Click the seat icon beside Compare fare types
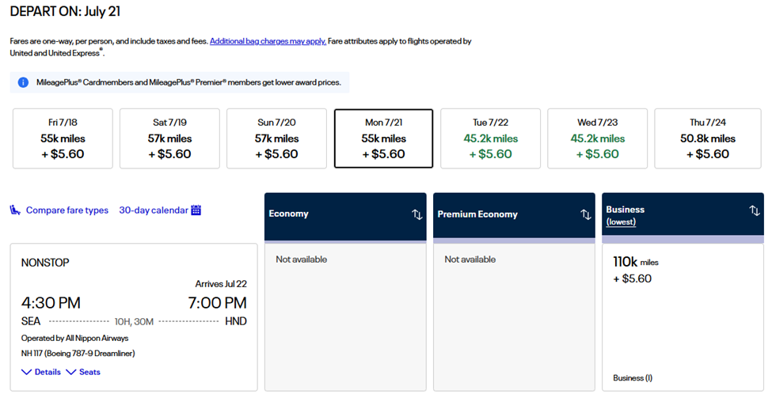Image resolution: width=772 pixels, height=394 pixels. coord(15,210)
